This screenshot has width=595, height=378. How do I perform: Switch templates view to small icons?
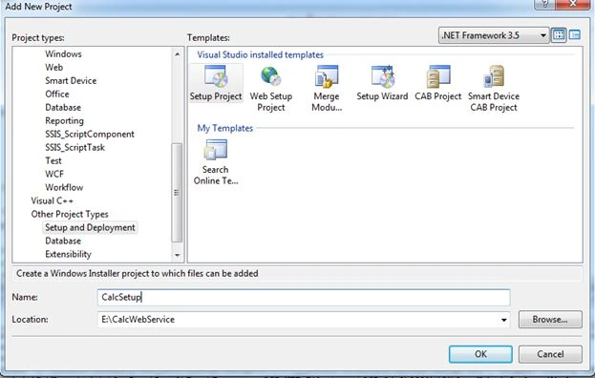coord(575,35)
